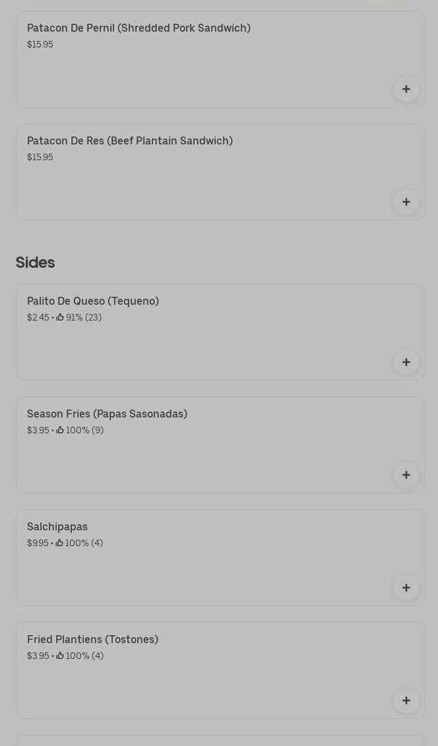Open Palito De Queso (Tequeno) item title
This screenshot has width=438, height=746.
coord(93,301)
